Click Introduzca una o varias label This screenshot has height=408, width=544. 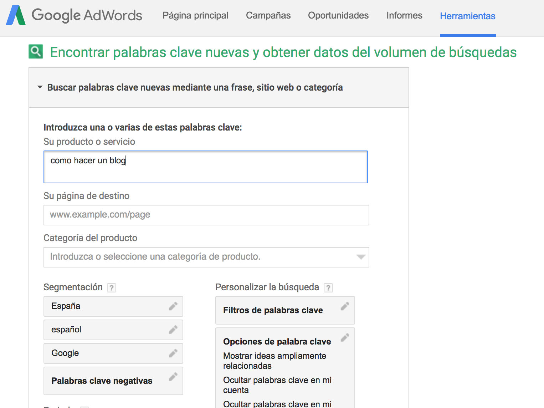[x=143, y=127]
